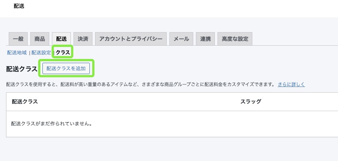338x161 pixels.
Task: Go to the 決済 tab
Action: click(x=83, y=39)
